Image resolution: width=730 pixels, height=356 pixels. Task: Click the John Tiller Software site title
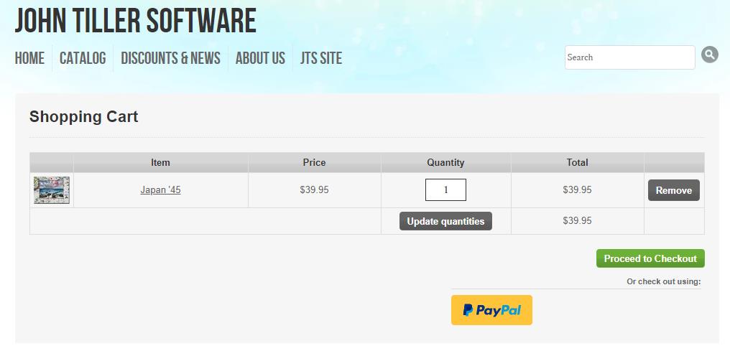click(x=136, y=21)
